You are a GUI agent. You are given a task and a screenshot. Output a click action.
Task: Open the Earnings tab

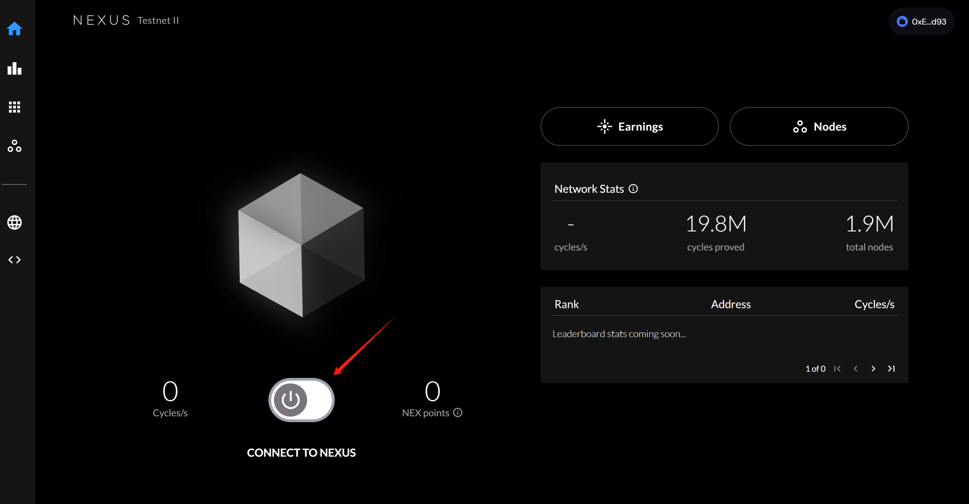[629, 126]
